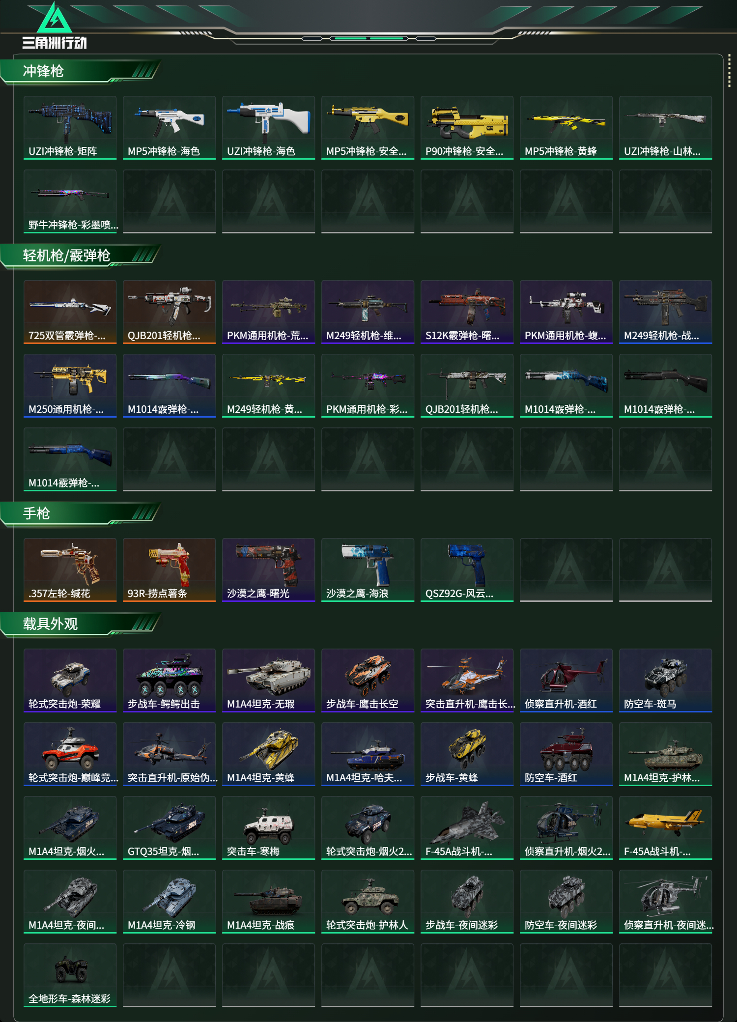737x1022 pixels.
Task: Choose the 野牛冲锋枪 colorful ink skin
Action: coord(70,201)
